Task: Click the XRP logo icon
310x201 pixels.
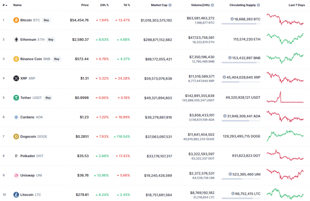Action: (16, 78)
